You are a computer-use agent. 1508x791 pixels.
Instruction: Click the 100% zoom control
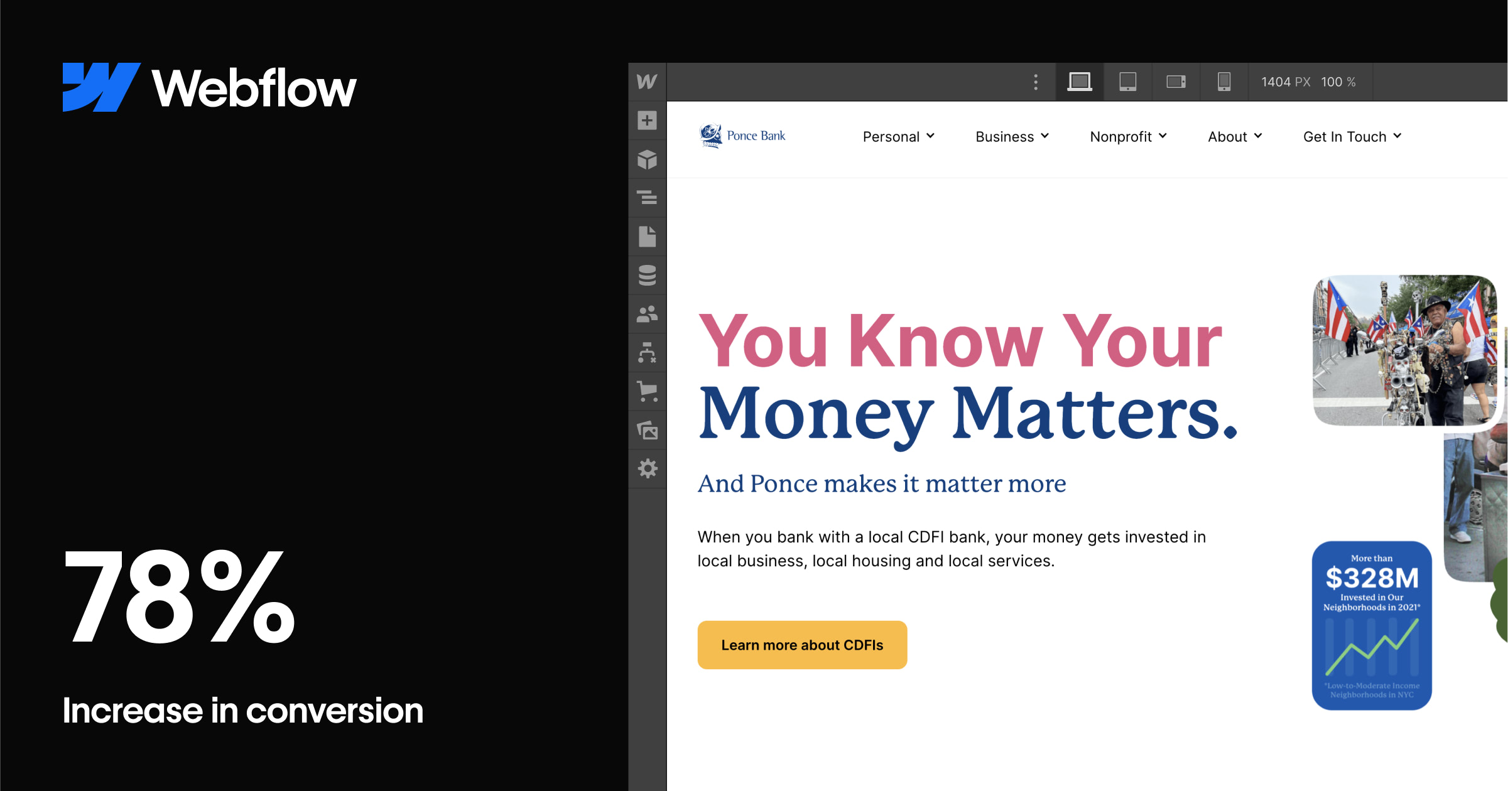1338,82
